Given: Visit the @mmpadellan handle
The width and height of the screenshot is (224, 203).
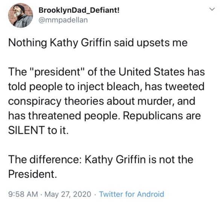Looking at the screenshot, I should click(x=63, y=20).
